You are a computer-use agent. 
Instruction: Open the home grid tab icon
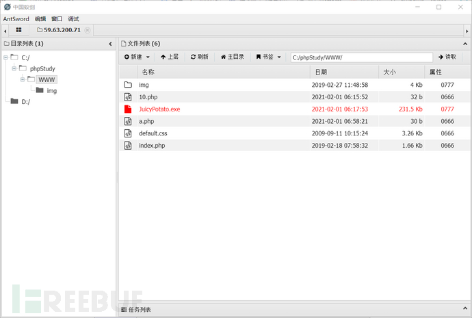point(18,30)
